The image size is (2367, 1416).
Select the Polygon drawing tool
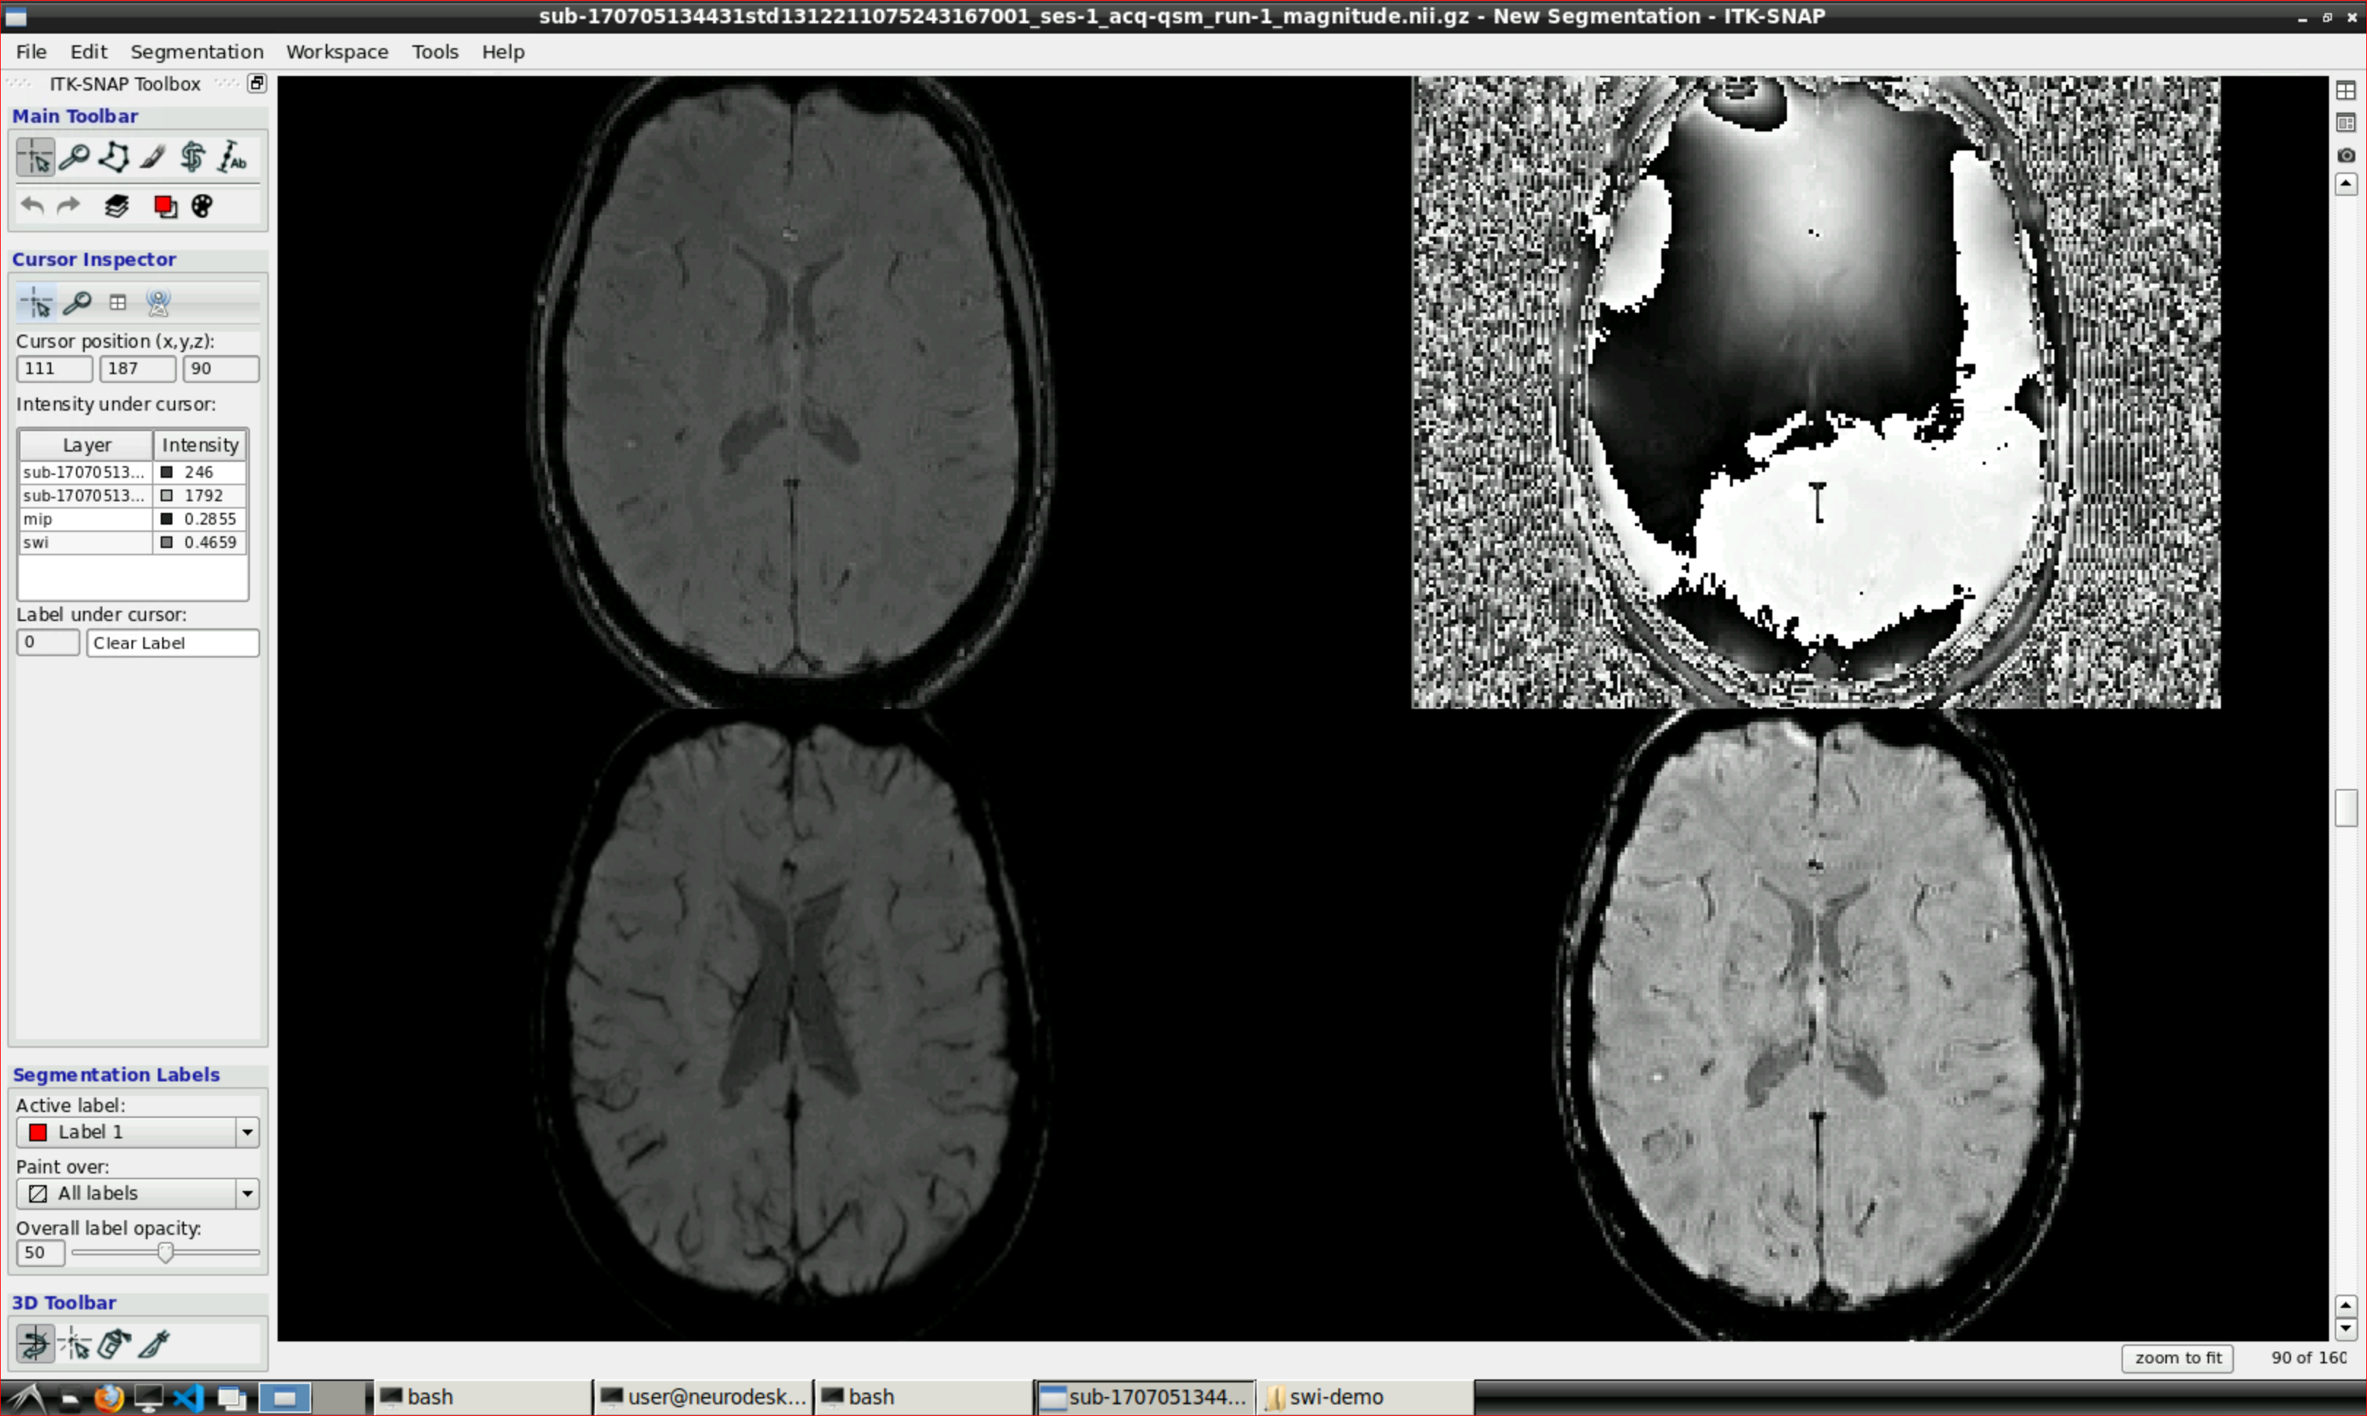click(113, 157)
